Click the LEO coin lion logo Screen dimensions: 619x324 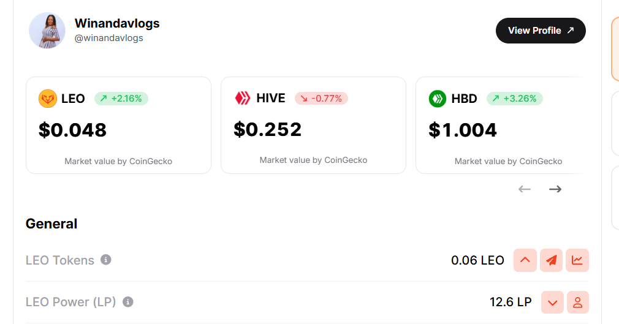48,99
